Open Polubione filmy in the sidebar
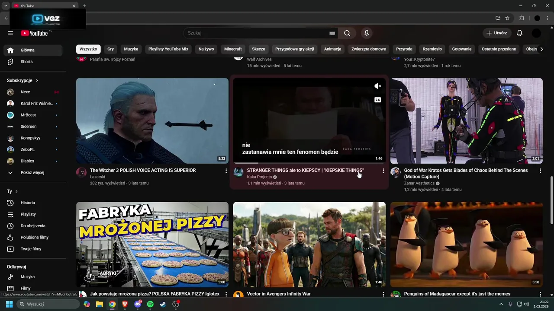This screenshot has width=554, height=311. [x=33, y=238]
